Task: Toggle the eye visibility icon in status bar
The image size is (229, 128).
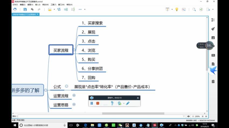Action: pos(189,116)
